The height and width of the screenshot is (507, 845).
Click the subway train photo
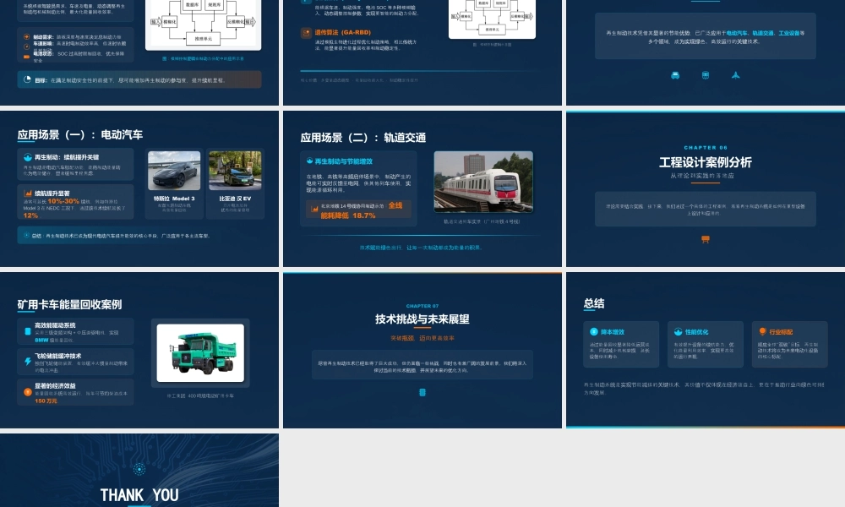tap(483, 182)
